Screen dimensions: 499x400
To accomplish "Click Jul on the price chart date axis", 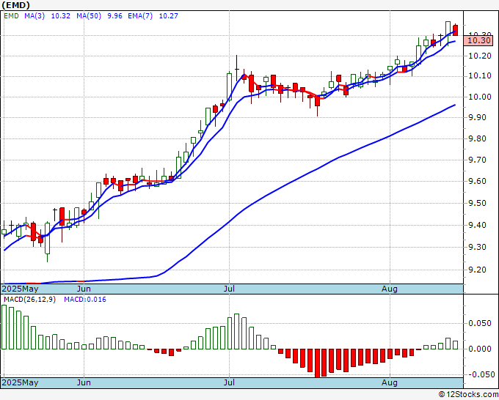I will pos(229,289).
